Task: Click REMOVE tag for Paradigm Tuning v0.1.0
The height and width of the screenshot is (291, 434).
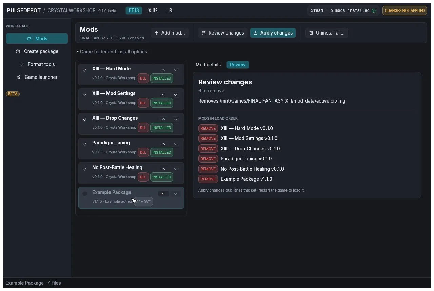Action: (208, 159)
